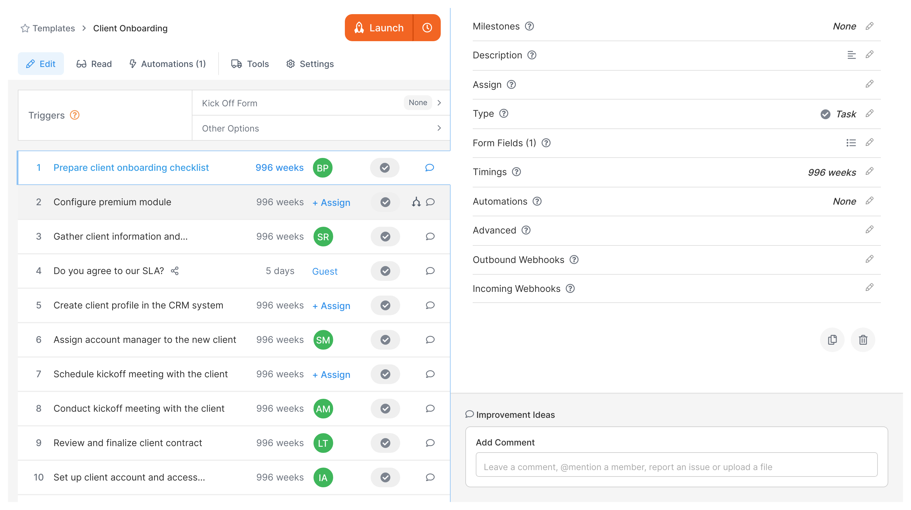
Task: Mark Prepare client onboarding checklist complete
Action: (x=385, y=168)
